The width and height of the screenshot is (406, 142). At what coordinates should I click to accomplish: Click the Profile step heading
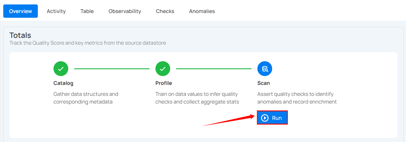click(x=163, y=83)
